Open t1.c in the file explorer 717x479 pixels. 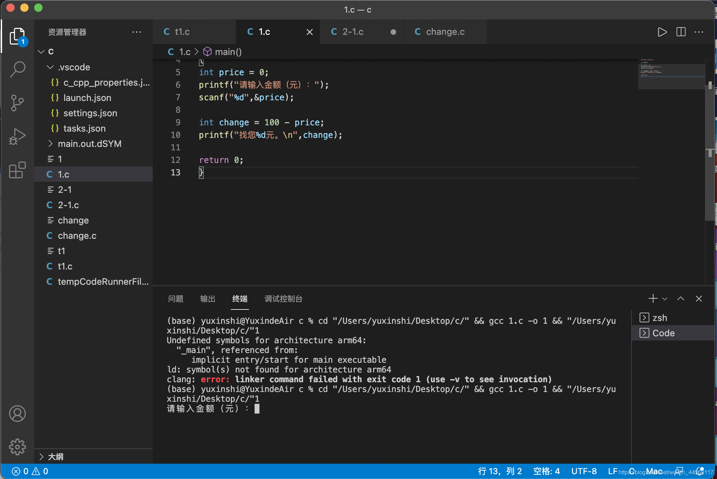93,266
